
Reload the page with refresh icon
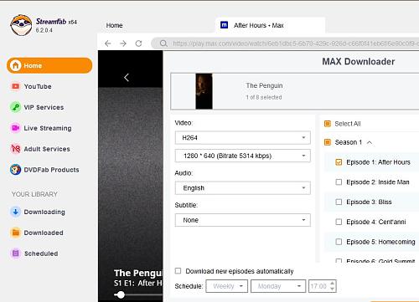138,44
